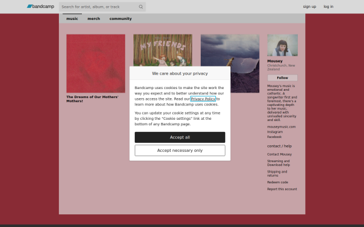Accept necessary cookies only
The height and width of the screenshot is (227, 364).
(x=180, y=151)
